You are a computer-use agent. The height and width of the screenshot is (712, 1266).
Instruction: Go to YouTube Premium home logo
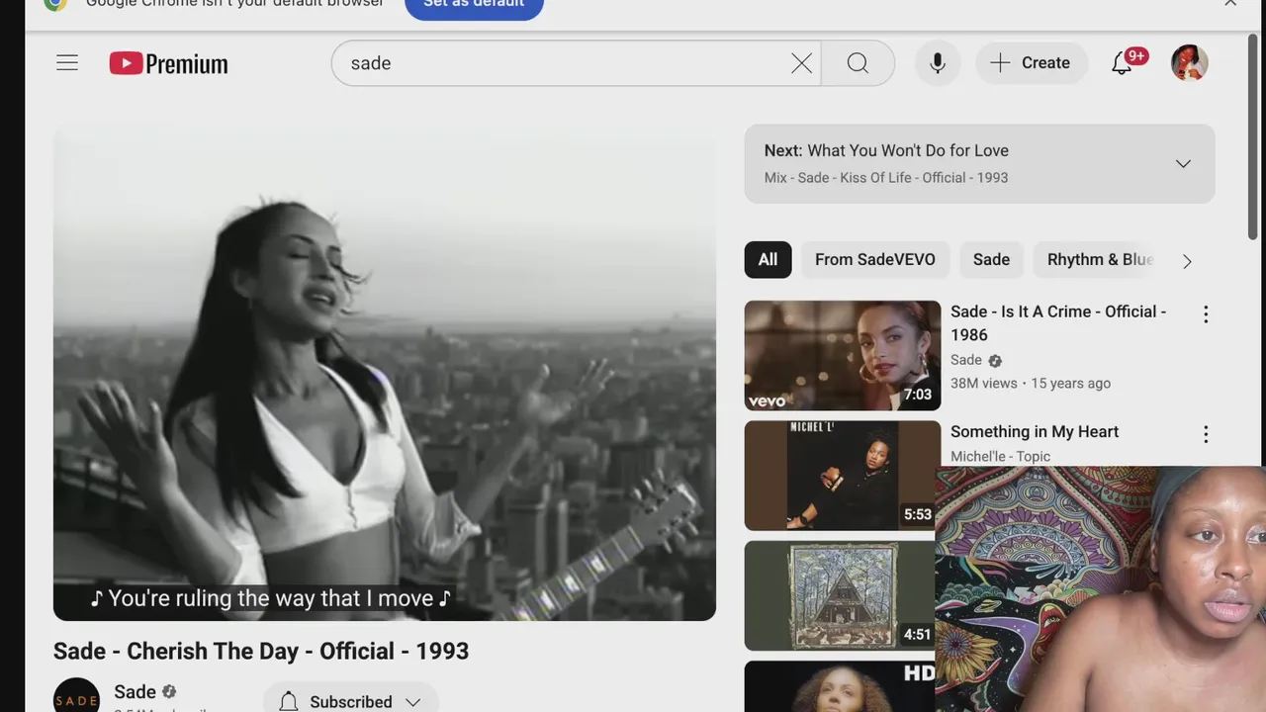tap(168, 63)
